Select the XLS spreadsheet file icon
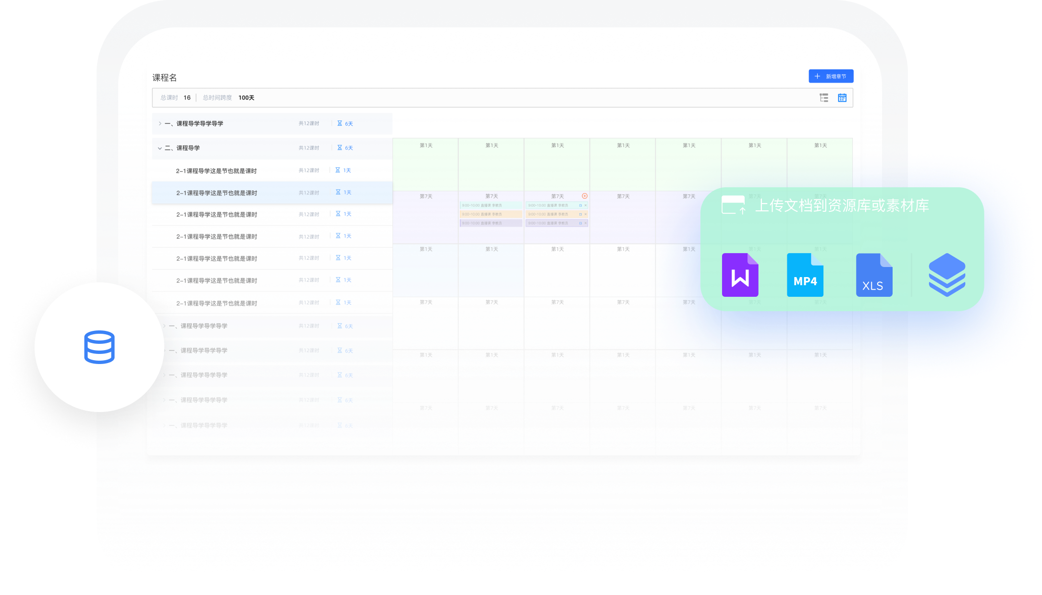Viewport: 1042px width, 595px height. tap(874, 275)
